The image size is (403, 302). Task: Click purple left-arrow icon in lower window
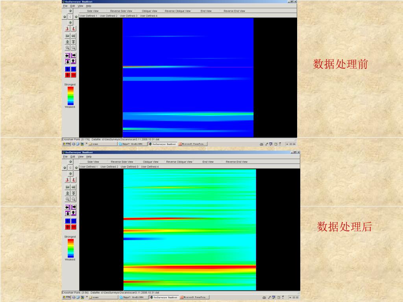(68, 207)
